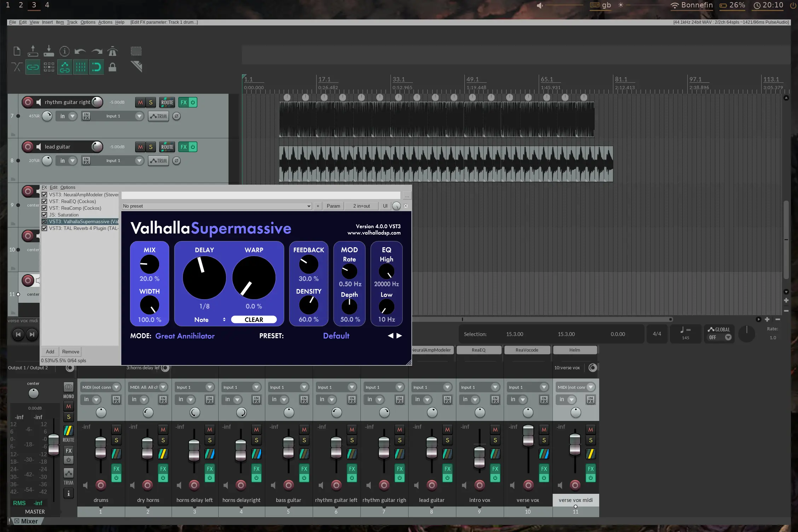
Task: Toggle the metronome icon
Action: pos(112,51)
